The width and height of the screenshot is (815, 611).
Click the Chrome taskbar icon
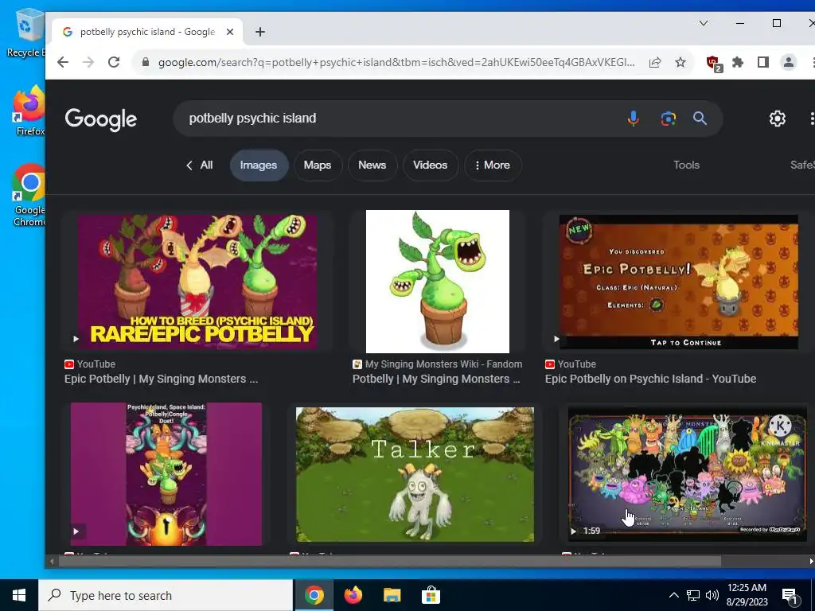click(314, 595)
